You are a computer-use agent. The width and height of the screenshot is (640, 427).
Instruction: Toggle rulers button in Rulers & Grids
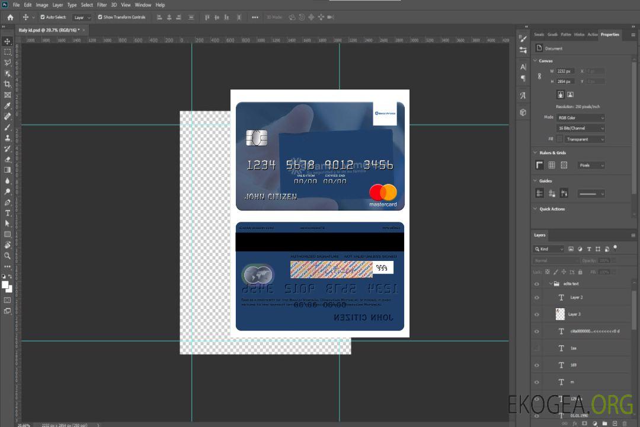click(x=540, y=165)
